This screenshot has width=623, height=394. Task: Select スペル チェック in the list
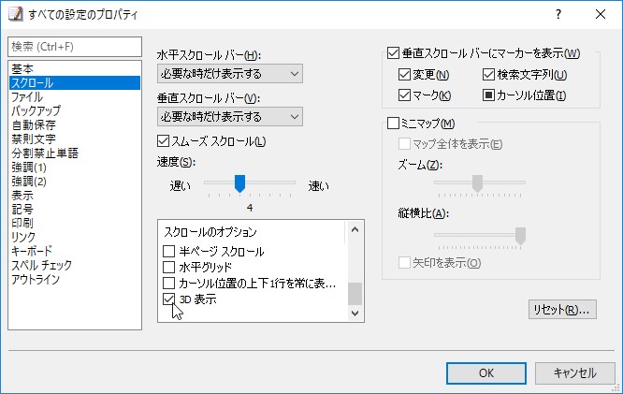[x=75, y=265]
